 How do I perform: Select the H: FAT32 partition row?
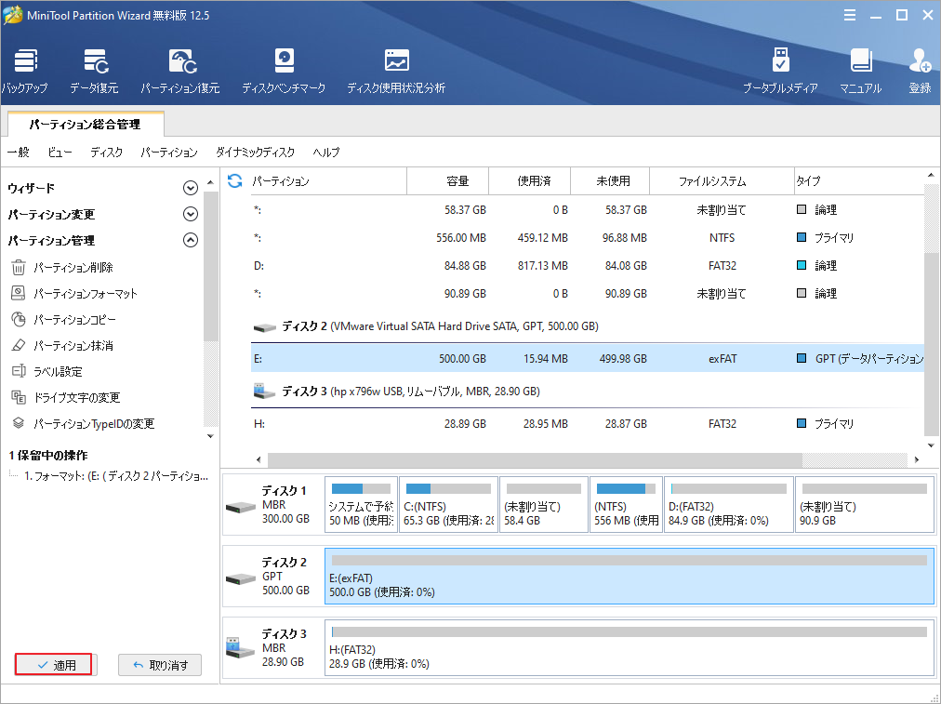point(588,424)
